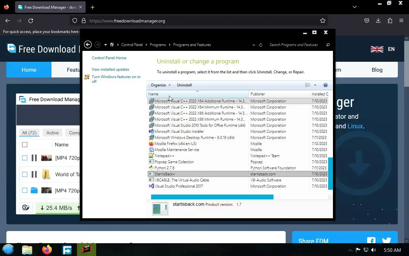Image resolution: width=409 pixels, height=256 pixels.
Task: Select Visual Studio 2010 Tools for Office Runtime
Action: tap(238, 125)
